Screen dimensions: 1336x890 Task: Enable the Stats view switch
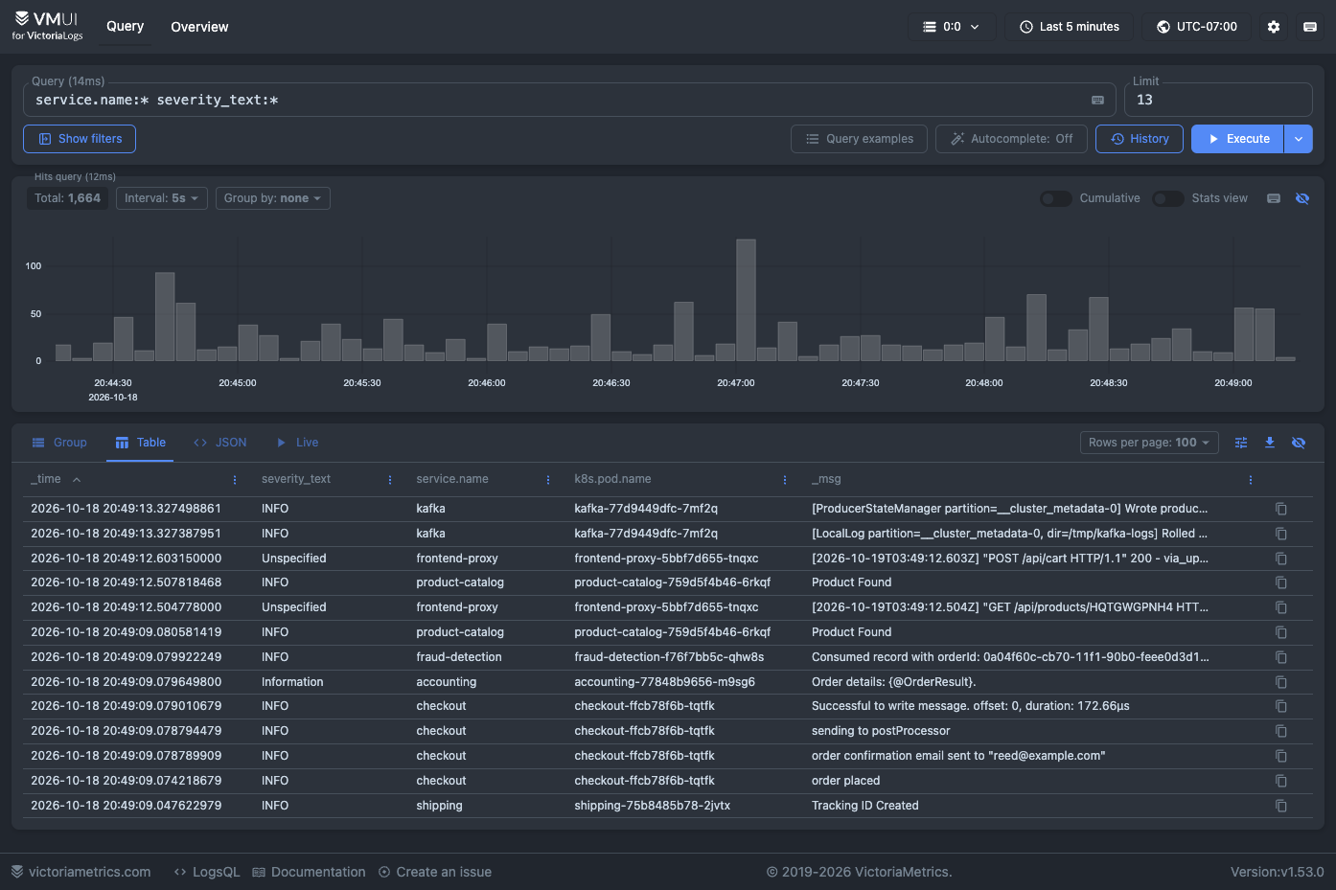pos(1168,198)
